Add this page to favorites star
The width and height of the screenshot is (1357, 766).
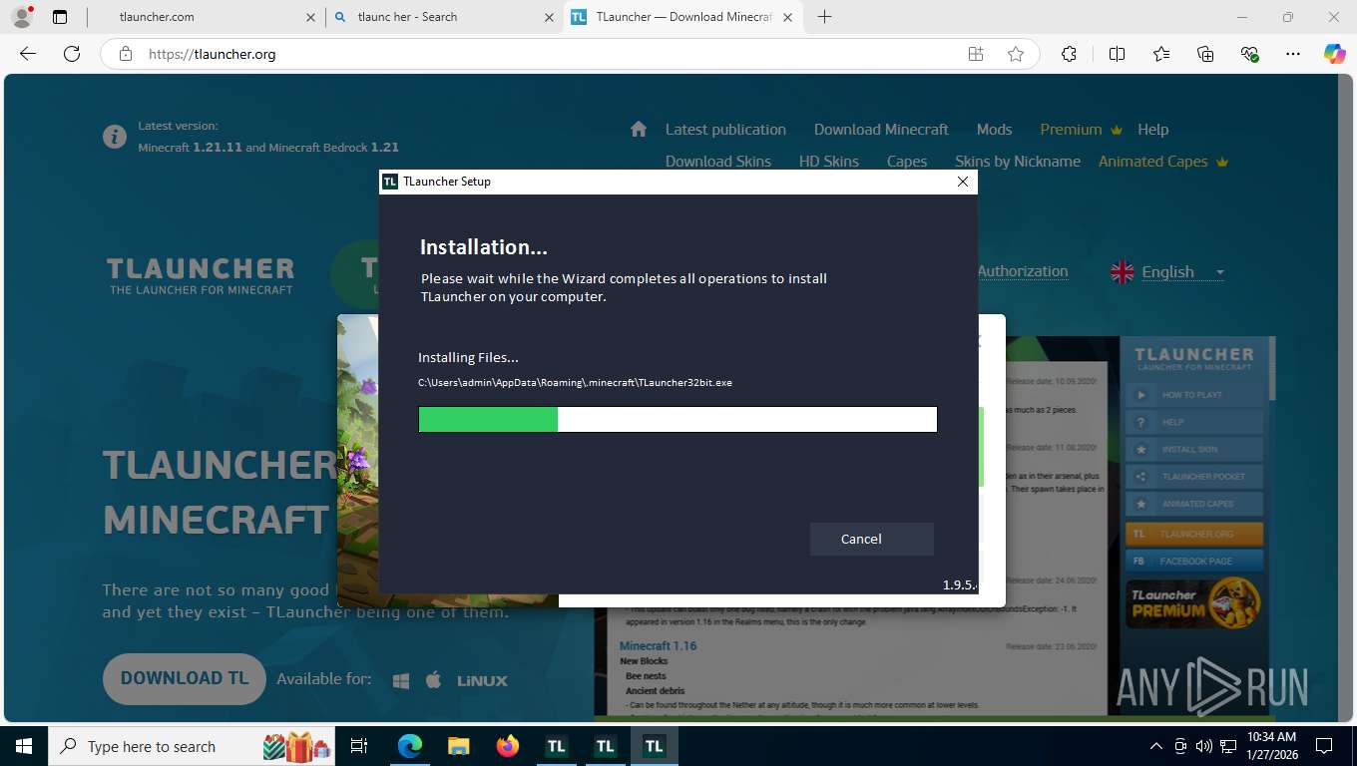pos(1016,54)
